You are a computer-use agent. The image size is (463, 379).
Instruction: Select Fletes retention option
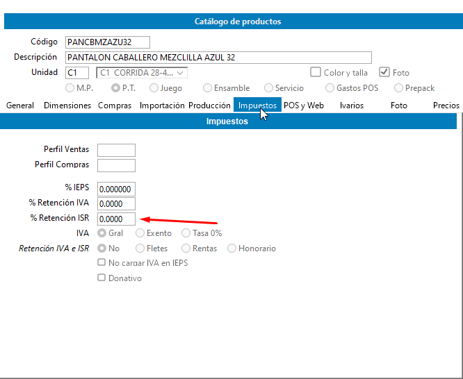point(140,249)
